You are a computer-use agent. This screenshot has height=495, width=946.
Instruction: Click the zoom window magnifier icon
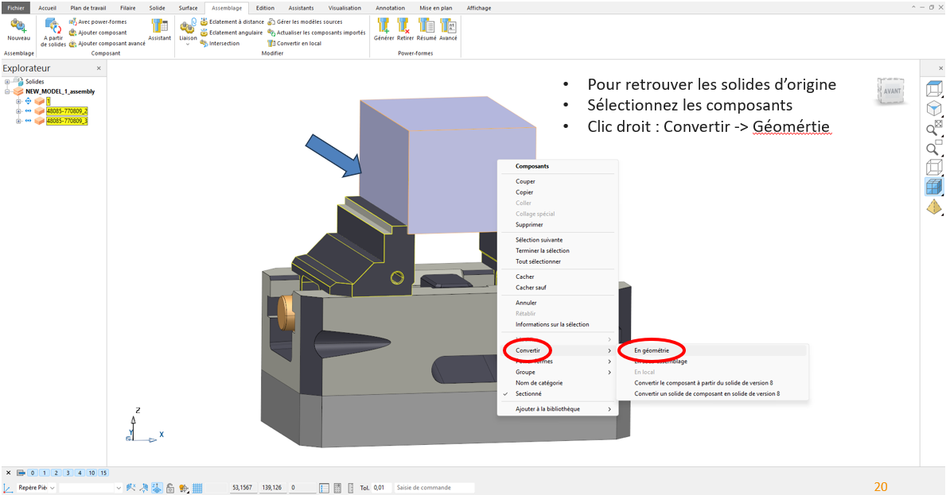934,148
